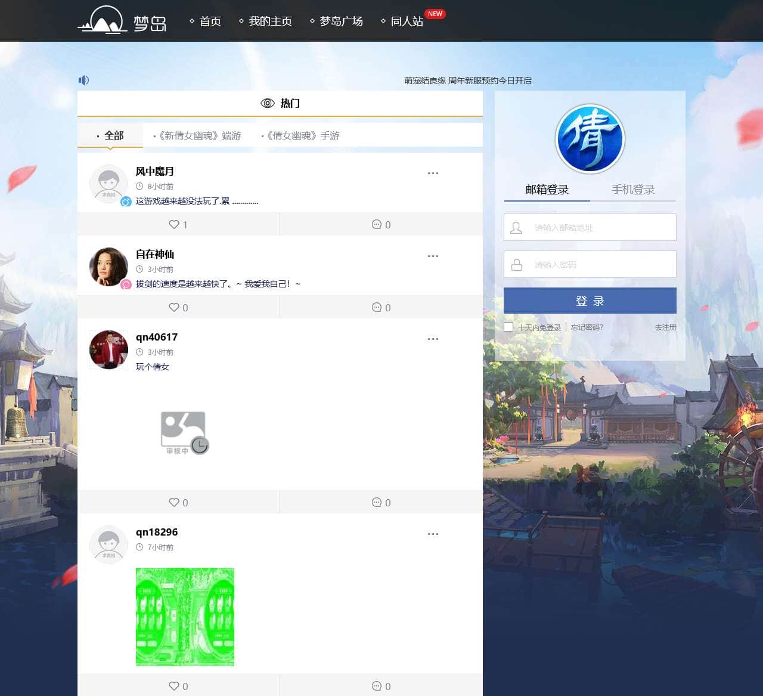Viewport: 763px width, 696px height.
Task: Open the username qn18296 profile link
Action: click(157, 532)
